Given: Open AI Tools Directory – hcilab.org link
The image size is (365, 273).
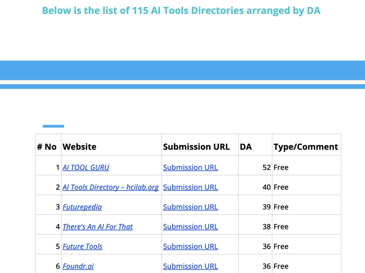Looking at the screenshot, I should point(110,187).
